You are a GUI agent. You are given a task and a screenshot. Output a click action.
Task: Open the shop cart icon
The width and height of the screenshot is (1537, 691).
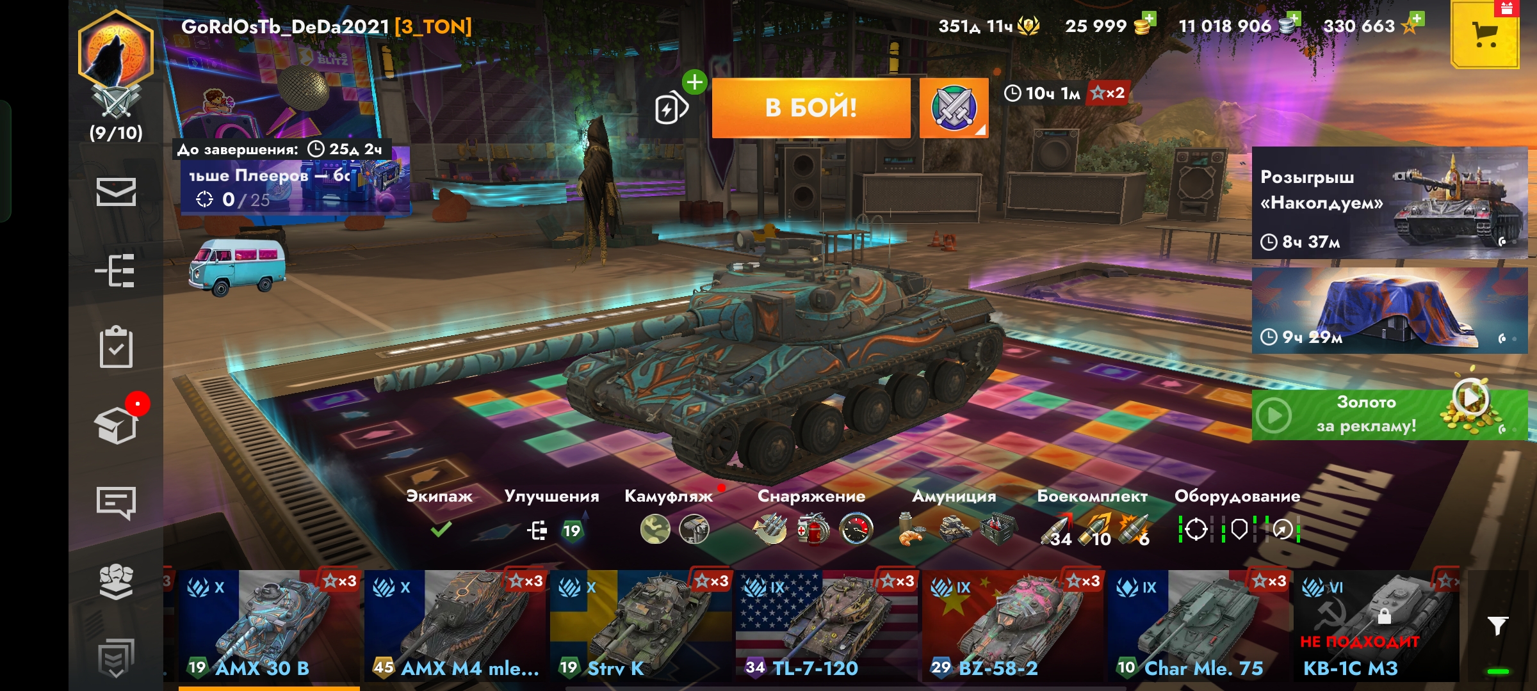[1485, 35]
